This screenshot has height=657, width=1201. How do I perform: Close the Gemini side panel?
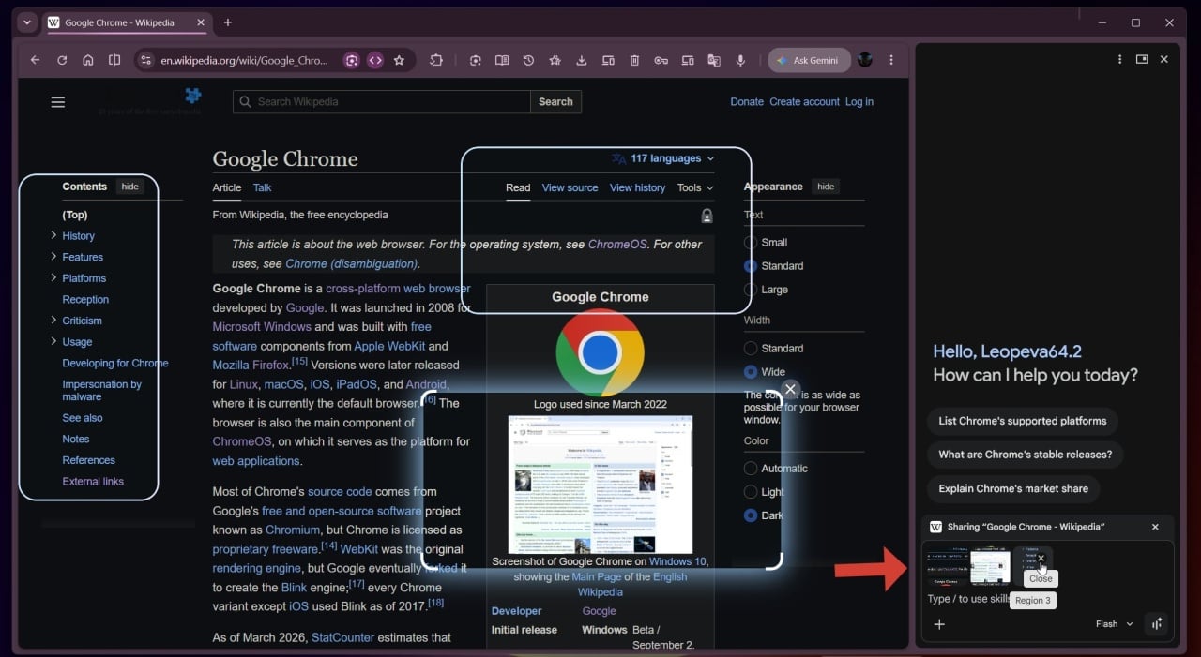point(1164,59)
